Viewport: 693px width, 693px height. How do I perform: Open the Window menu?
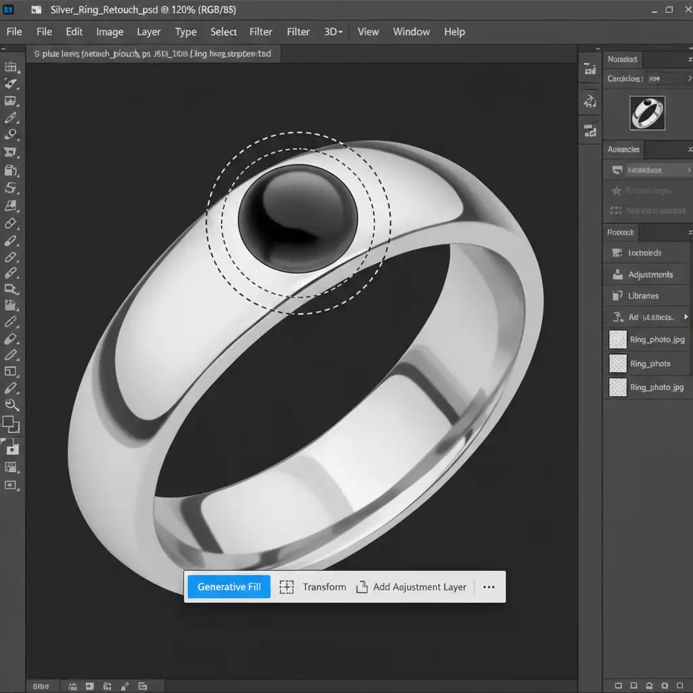click(411, 32)
